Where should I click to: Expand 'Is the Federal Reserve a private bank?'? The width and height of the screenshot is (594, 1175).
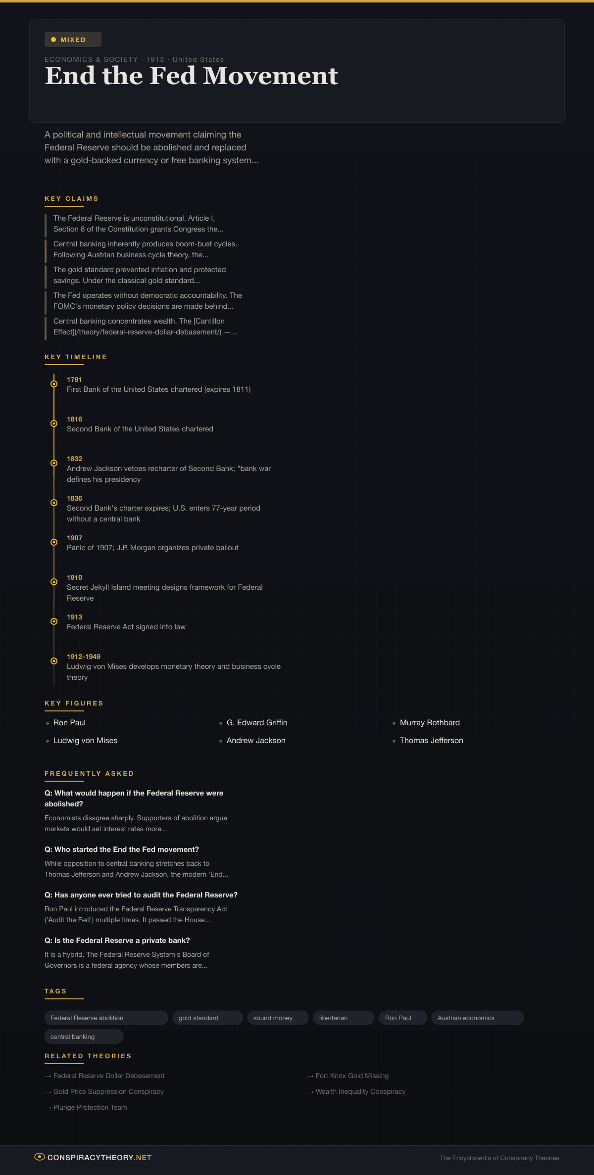pos(117,940)
